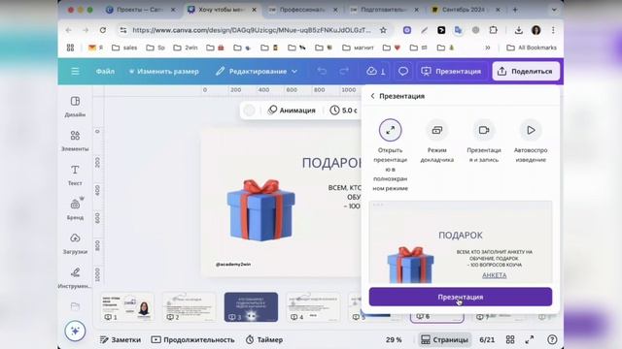
Task: Open the projects folder sidebar icon
Action: tap(75, 306)
